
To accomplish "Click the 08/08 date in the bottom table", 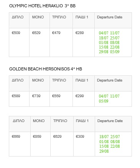I will point(115,142).
